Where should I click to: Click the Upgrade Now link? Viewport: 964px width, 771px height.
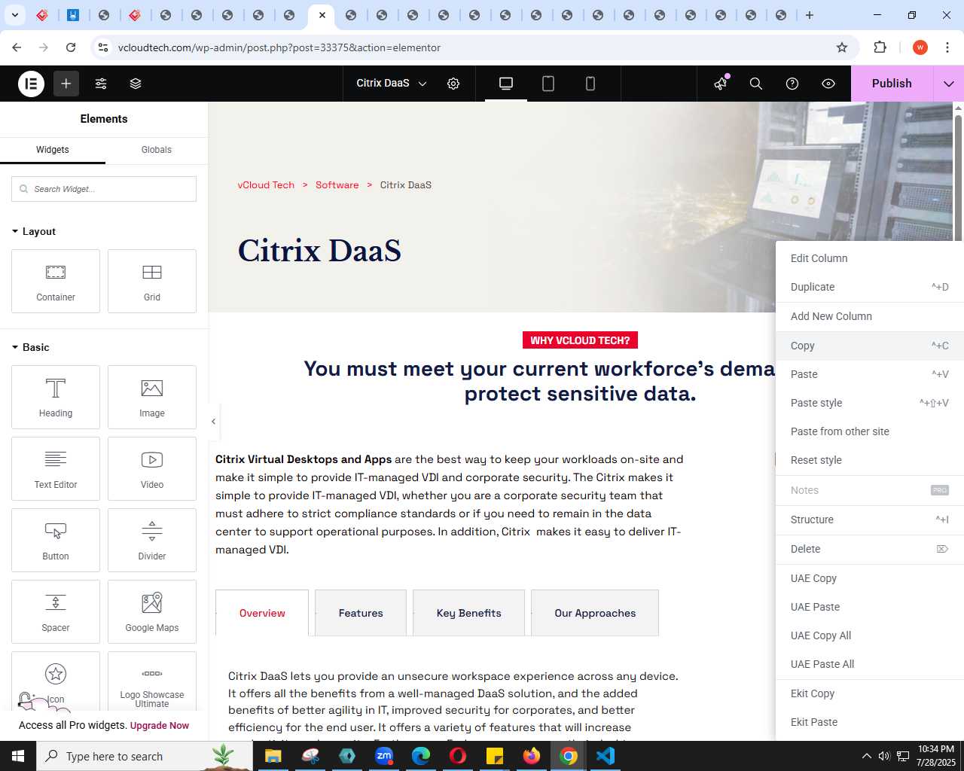tap(160, 726)
